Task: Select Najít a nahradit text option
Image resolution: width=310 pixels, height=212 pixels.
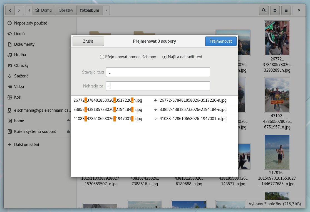Action: (x=165, y=57)
